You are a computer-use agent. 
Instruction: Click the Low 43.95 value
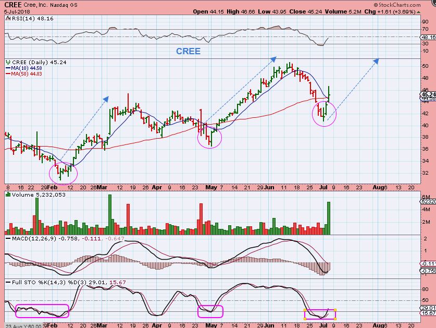[272, 11]
